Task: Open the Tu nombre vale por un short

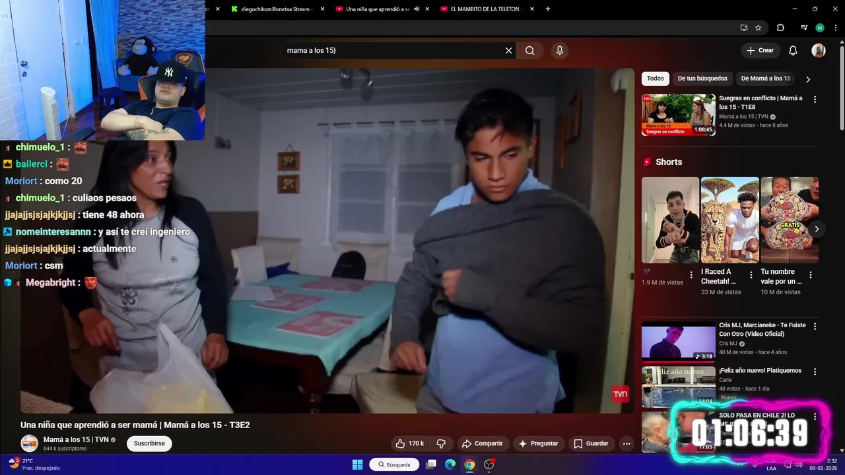Action: click(790, 220)
